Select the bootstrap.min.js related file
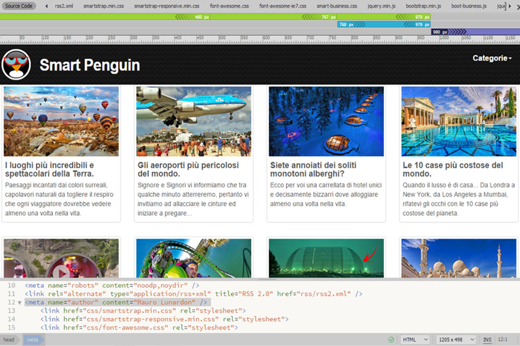 point(423,6)
